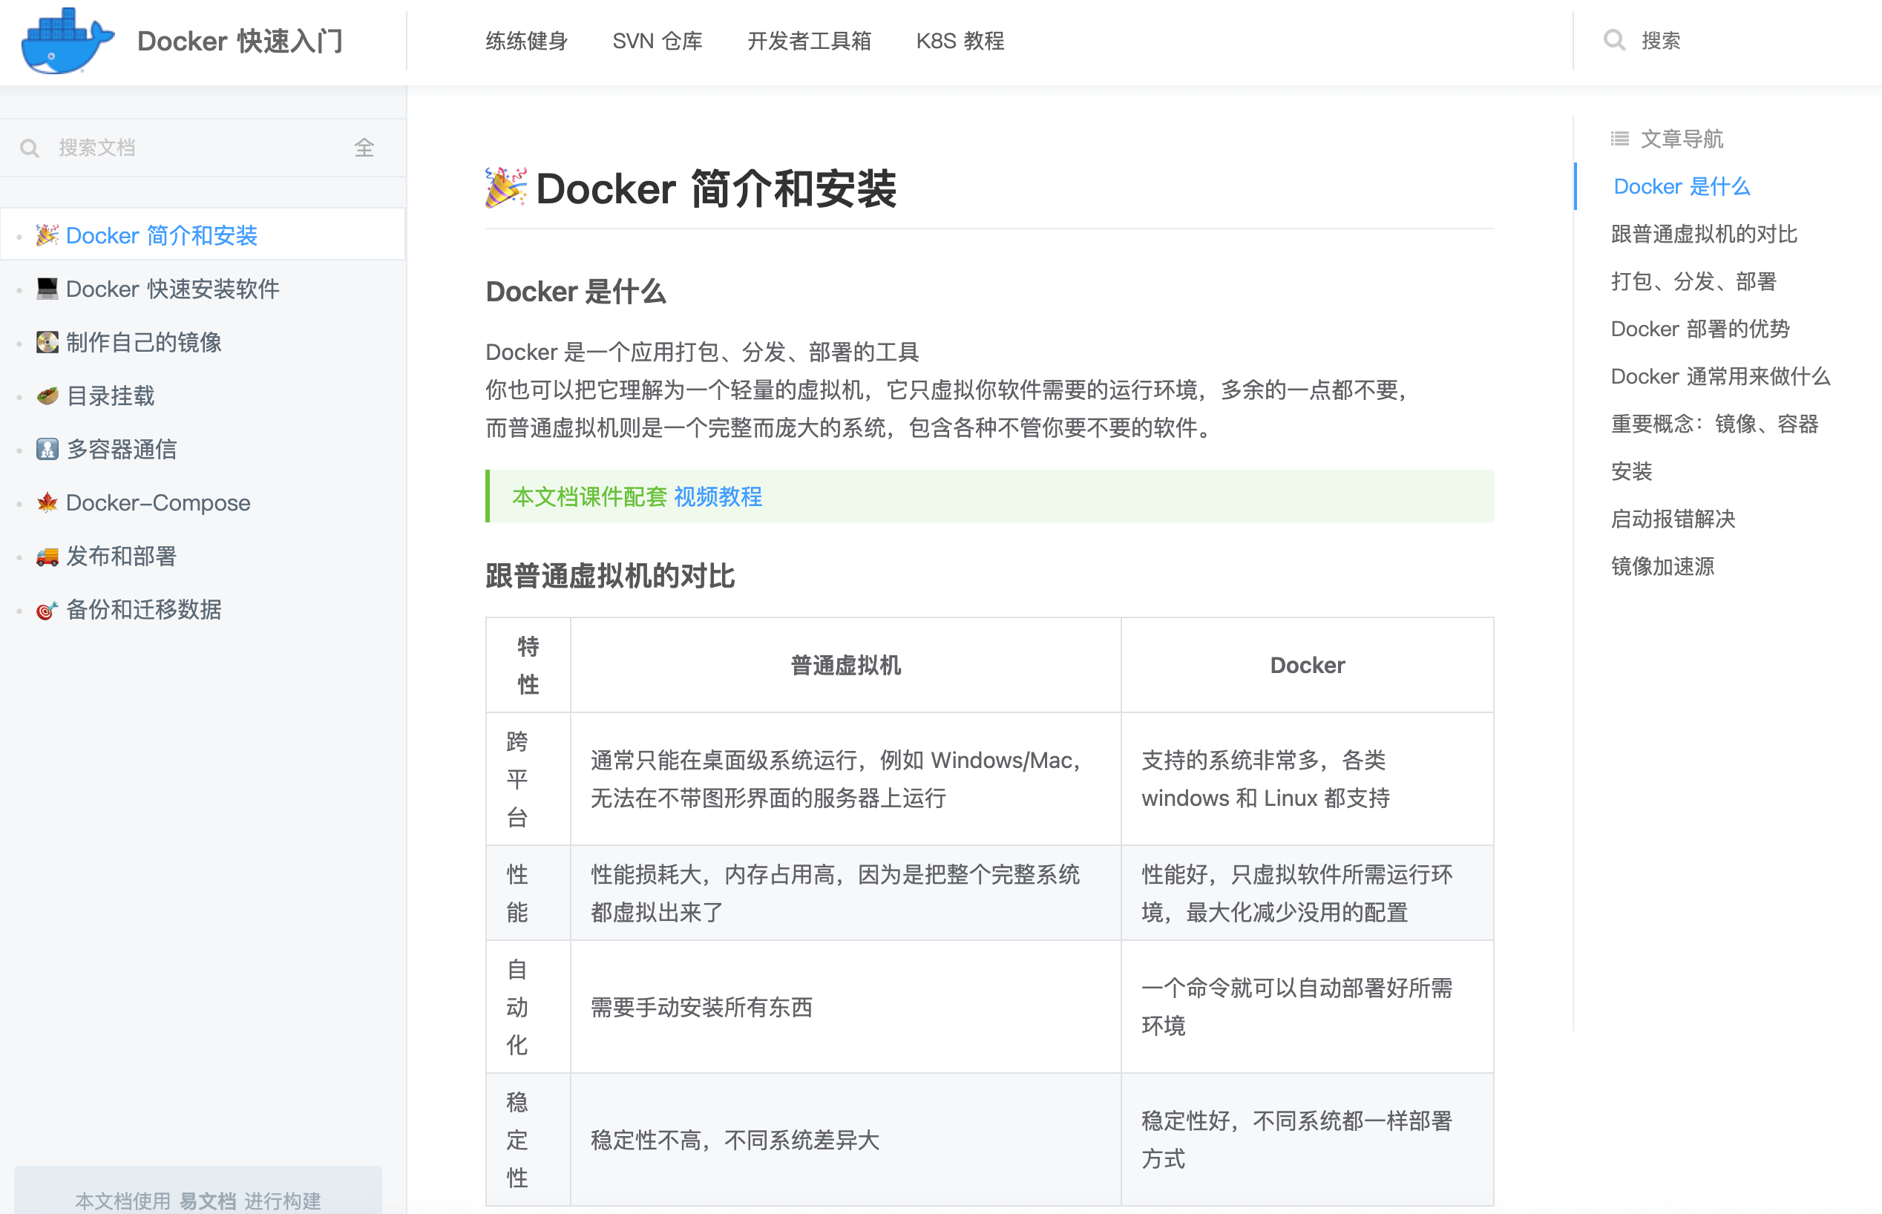Jump to 打包、分发、部署 in article nav

1694,281
